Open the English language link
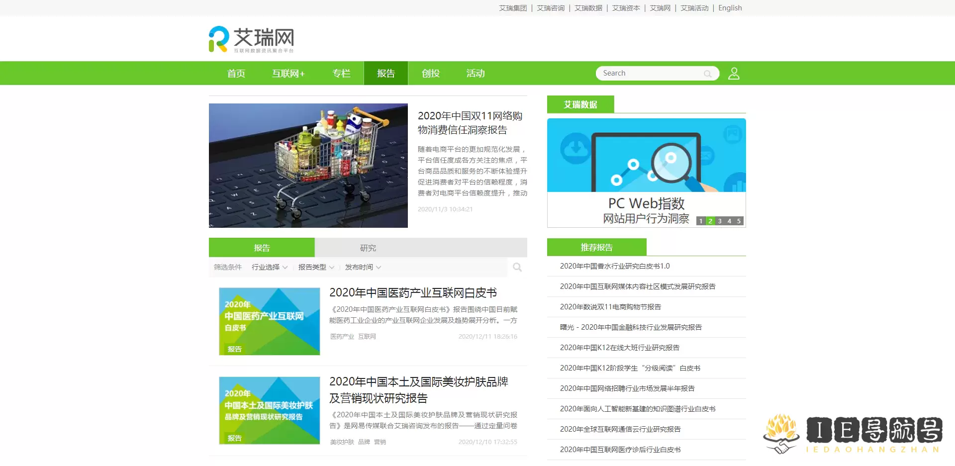 730,8
